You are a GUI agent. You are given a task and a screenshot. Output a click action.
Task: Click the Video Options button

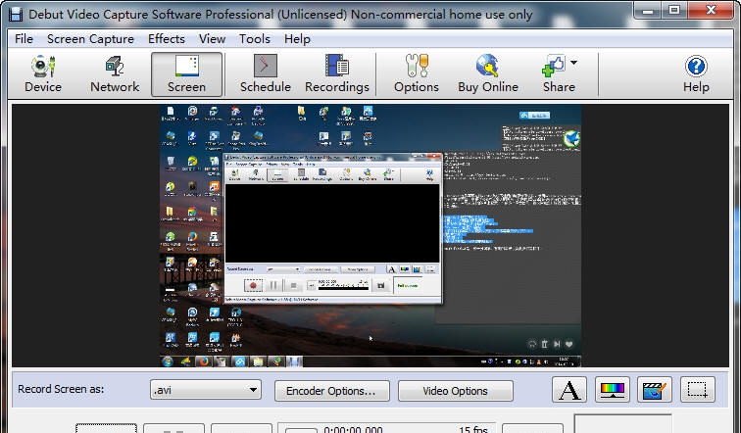point(455,391)
